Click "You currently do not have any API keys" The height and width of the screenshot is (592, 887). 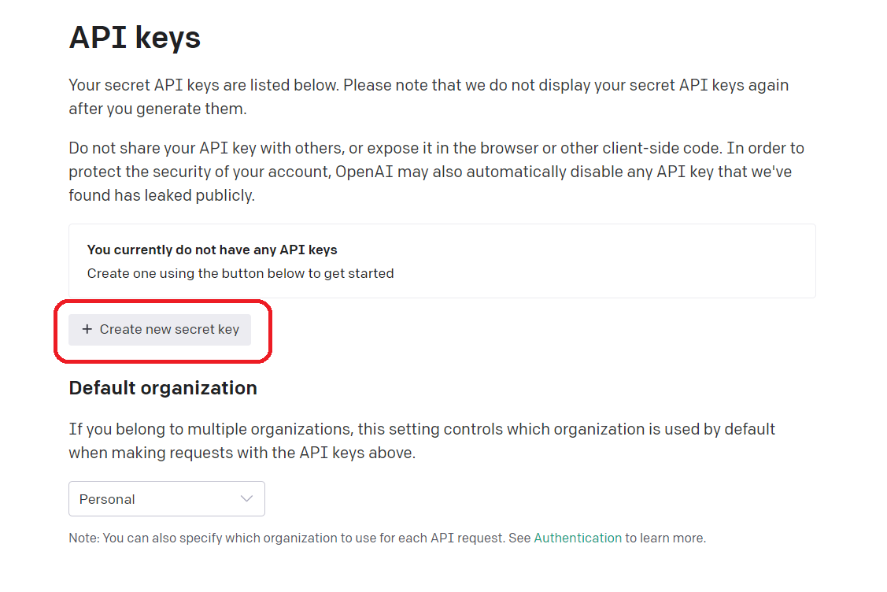[212, 250]
